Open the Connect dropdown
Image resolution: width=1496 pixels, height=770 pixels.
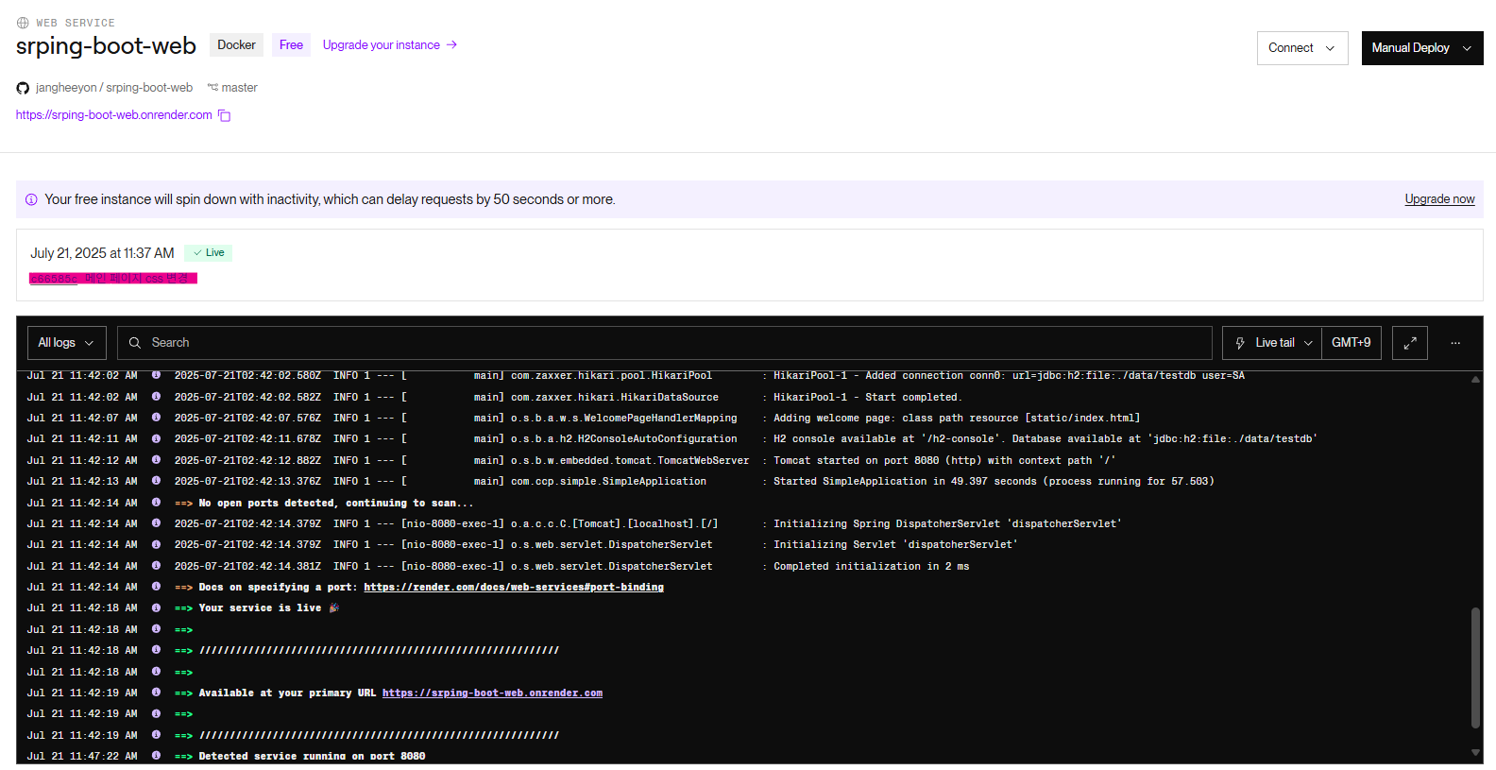point(1302,48)
